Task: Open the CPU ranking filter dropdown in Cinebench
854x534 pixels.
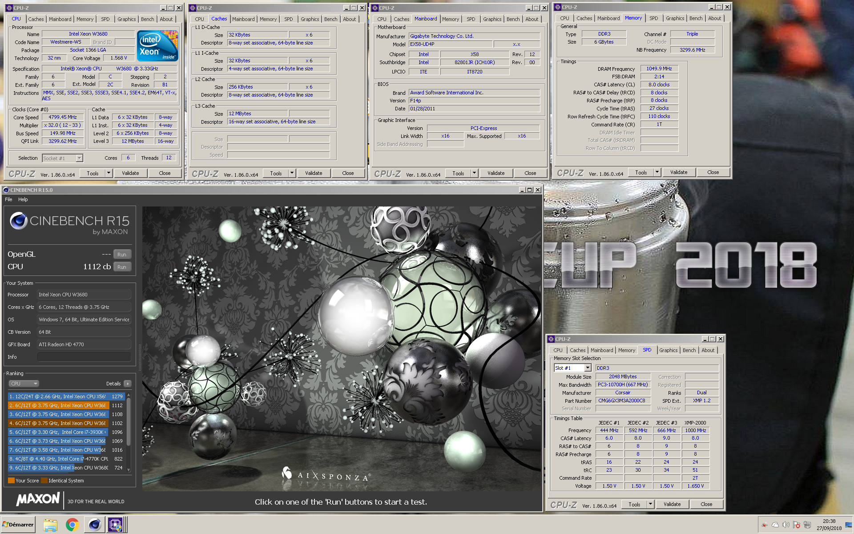Action: click(x=24, y=384)
